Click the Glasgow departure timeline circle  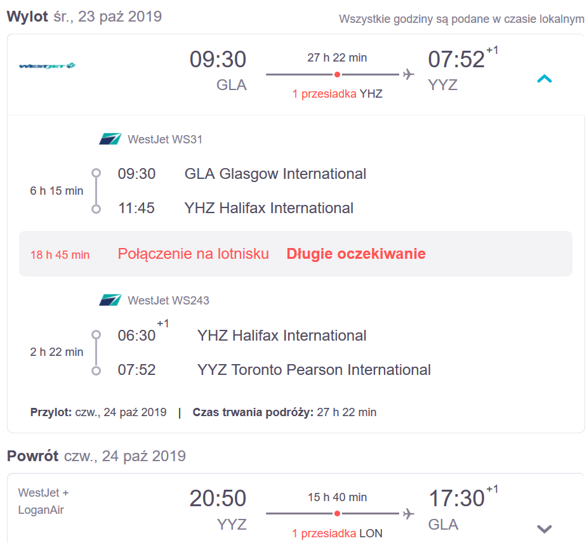pyautogui.click(x=96, y=173)
